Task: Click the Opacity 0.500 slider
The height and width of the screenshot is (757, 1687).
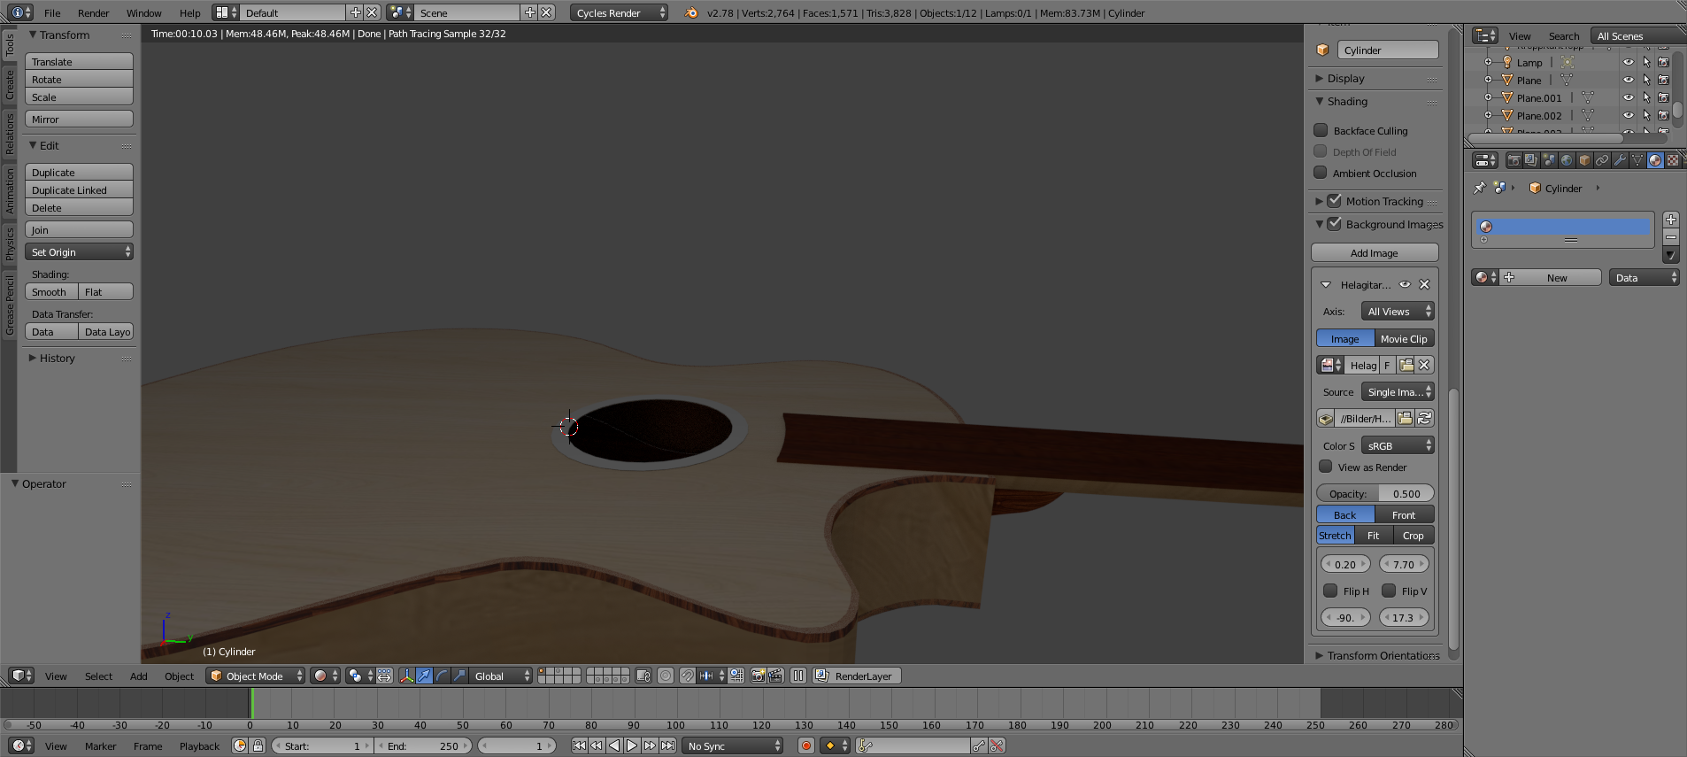Action: tap(1375, 493)
